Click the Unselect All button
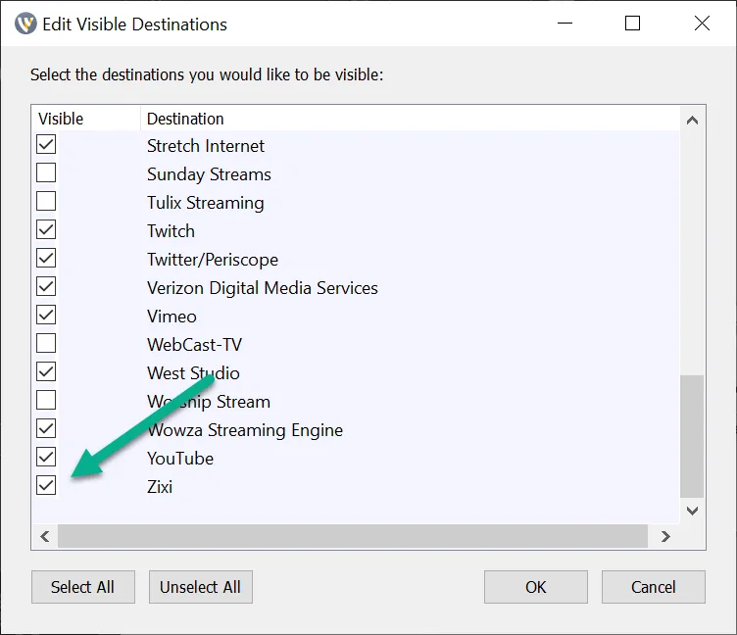This screenshot has width=737, height=635. click(x=201, y=587)
